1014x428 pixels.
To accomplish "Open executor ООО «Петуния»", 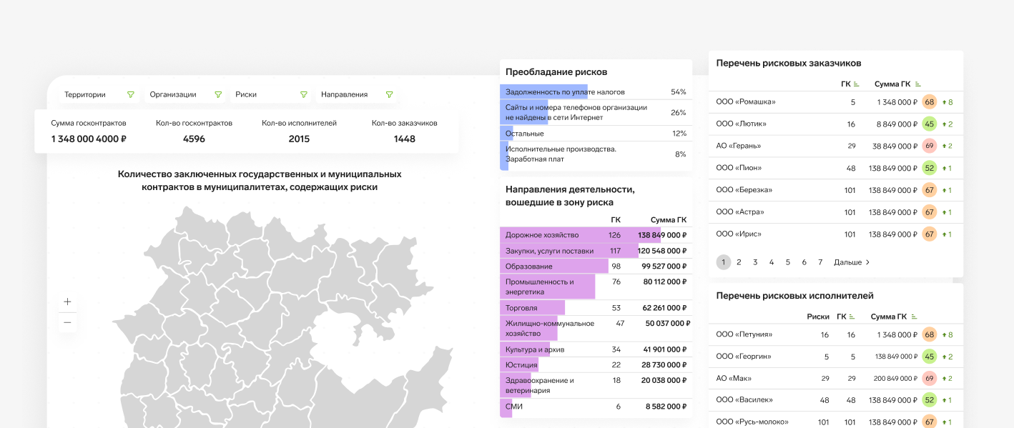I will 744,334.
